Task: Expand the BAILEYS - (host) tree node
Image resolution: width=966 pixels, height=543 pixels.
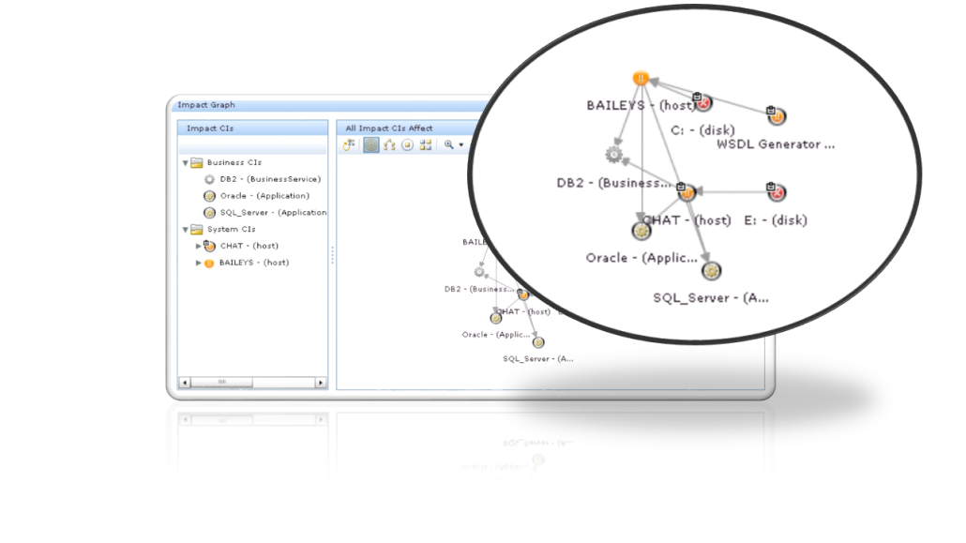Action: (x=199, y=263)
